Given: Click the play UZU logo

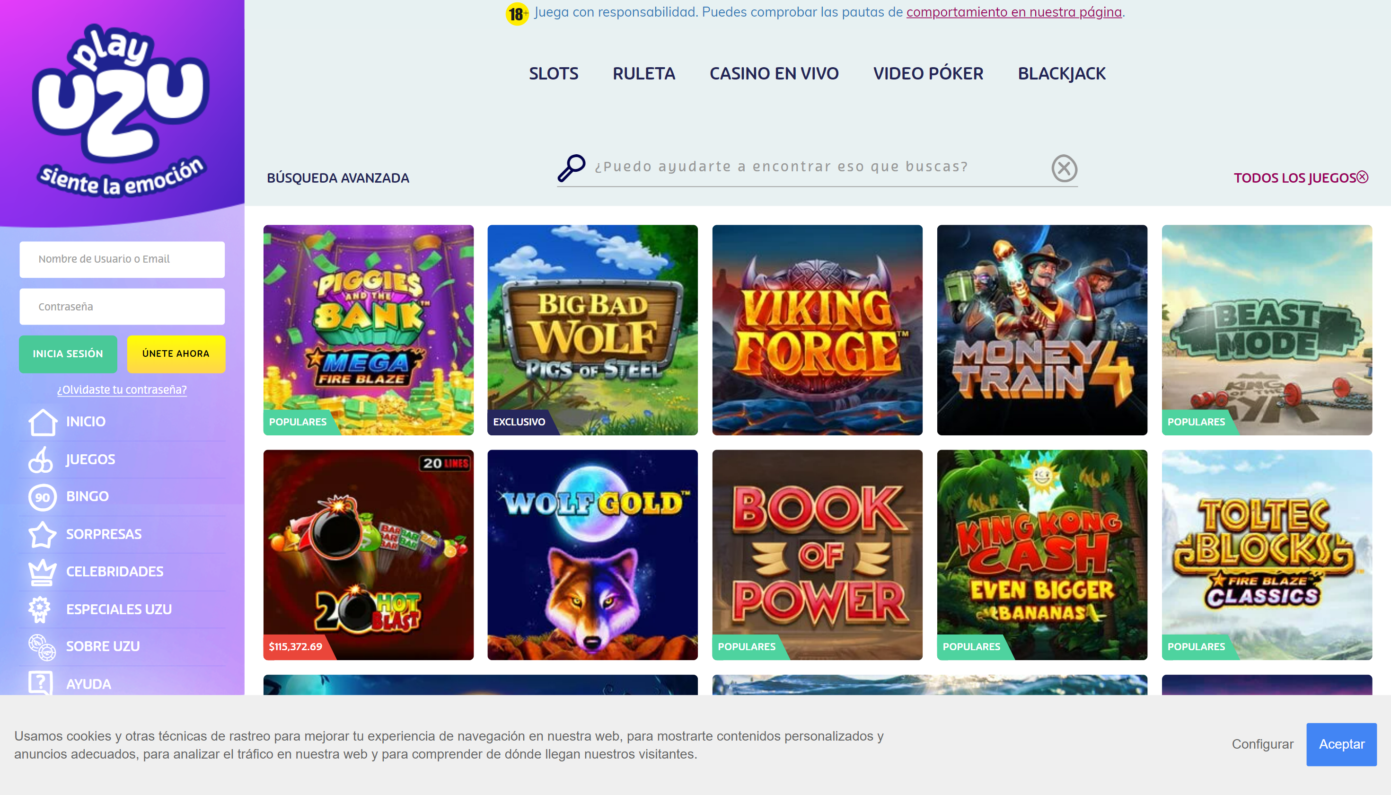Looking at the screenshot, I should (121, 109).
